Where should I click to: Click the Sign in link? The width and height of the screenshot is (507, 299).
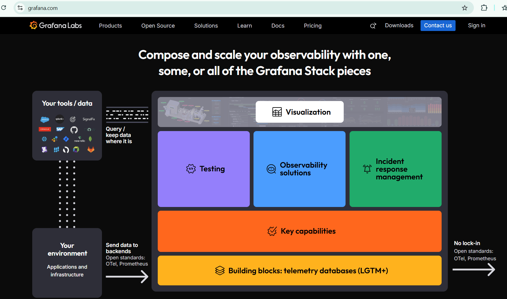point(477,25)
